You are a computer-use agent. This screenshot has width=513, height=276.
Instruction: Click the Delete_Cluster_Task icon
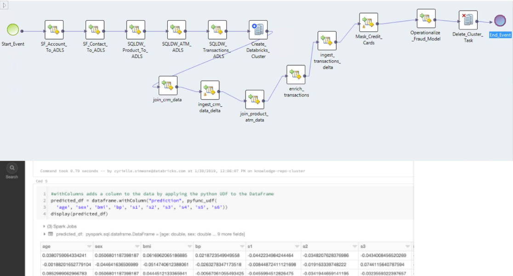click(x=468, y=20)
